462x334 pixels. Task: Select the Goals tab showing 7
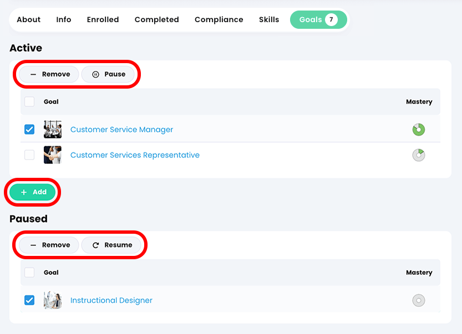(x=318, y=19)
